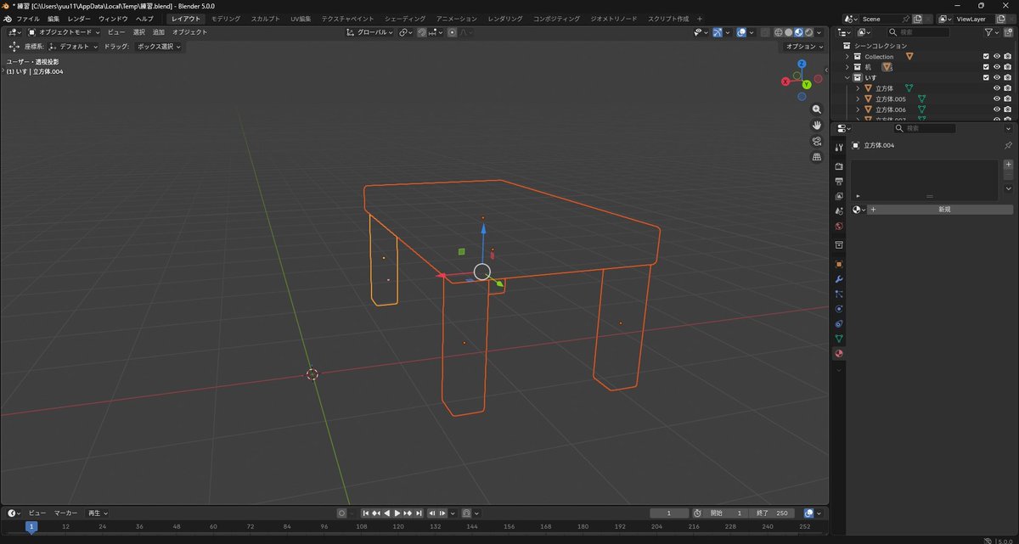Screen dimensions: 1019x544
Task: Open the ファイル menu
Action: [28, 19]
